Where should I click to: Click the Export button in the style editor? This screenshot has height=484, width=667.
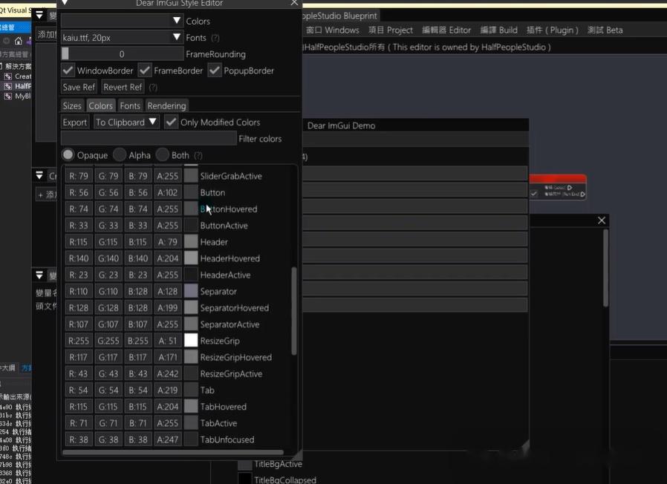pos(74,122)
